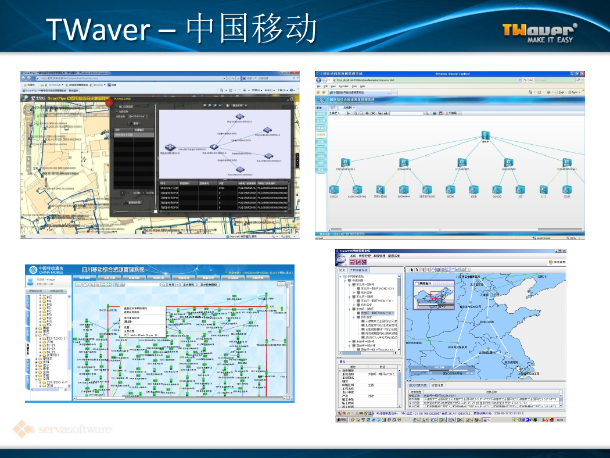610x458 pixels.
Task: Open the Favorites menu in China Mobile browser
Action: pyautogui.click(x=343, y=87)
